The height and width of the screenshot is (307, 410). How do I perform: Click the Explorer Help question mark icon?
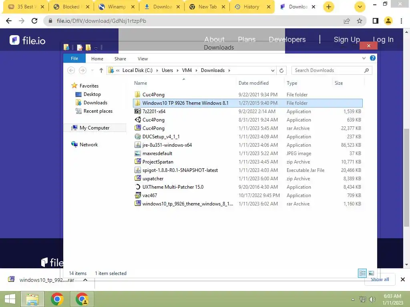373,58
